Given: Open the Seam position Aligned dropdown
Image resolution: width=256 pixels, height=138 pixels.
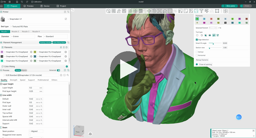Looking at the screenshot, I should click(36, 131).
